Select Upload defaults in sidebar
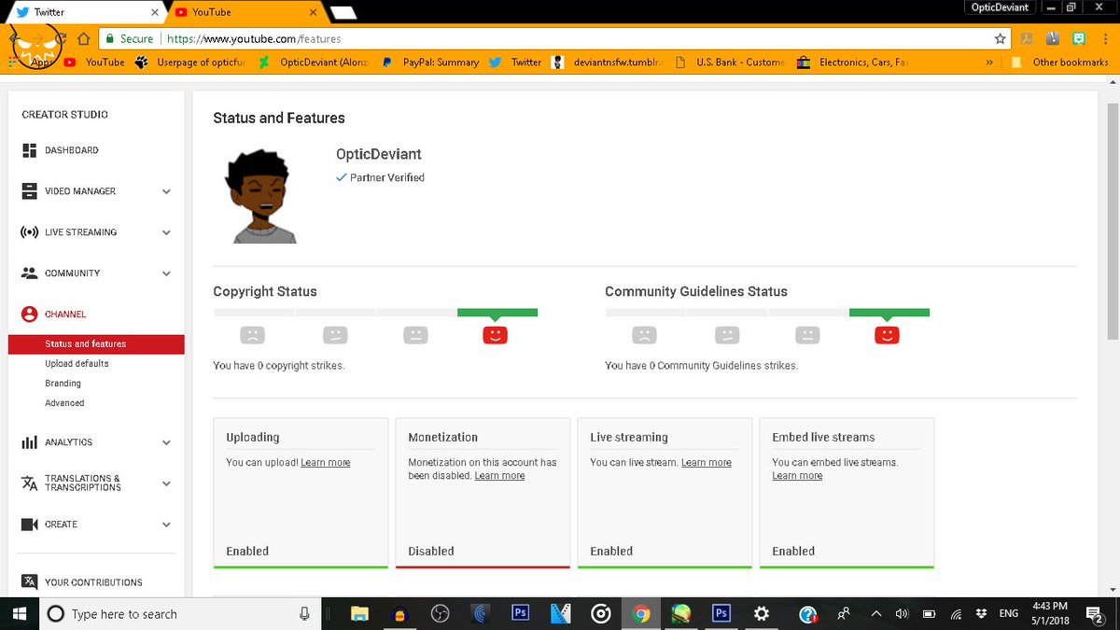The height and width of the screenshot is (630, 1120). tap(77, 363)
